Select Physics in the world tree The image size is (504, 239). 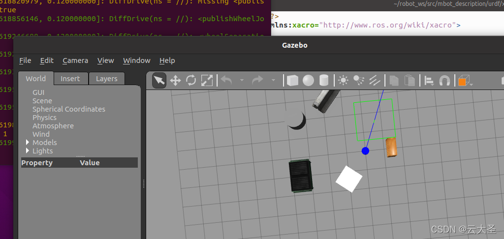pyautogui.click(x=44, y=118)
